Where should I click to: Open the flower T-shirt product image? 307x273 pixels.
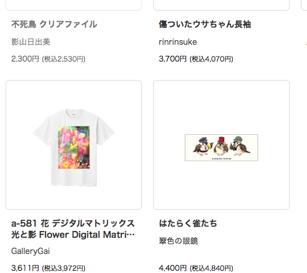(x=74, y=145)
